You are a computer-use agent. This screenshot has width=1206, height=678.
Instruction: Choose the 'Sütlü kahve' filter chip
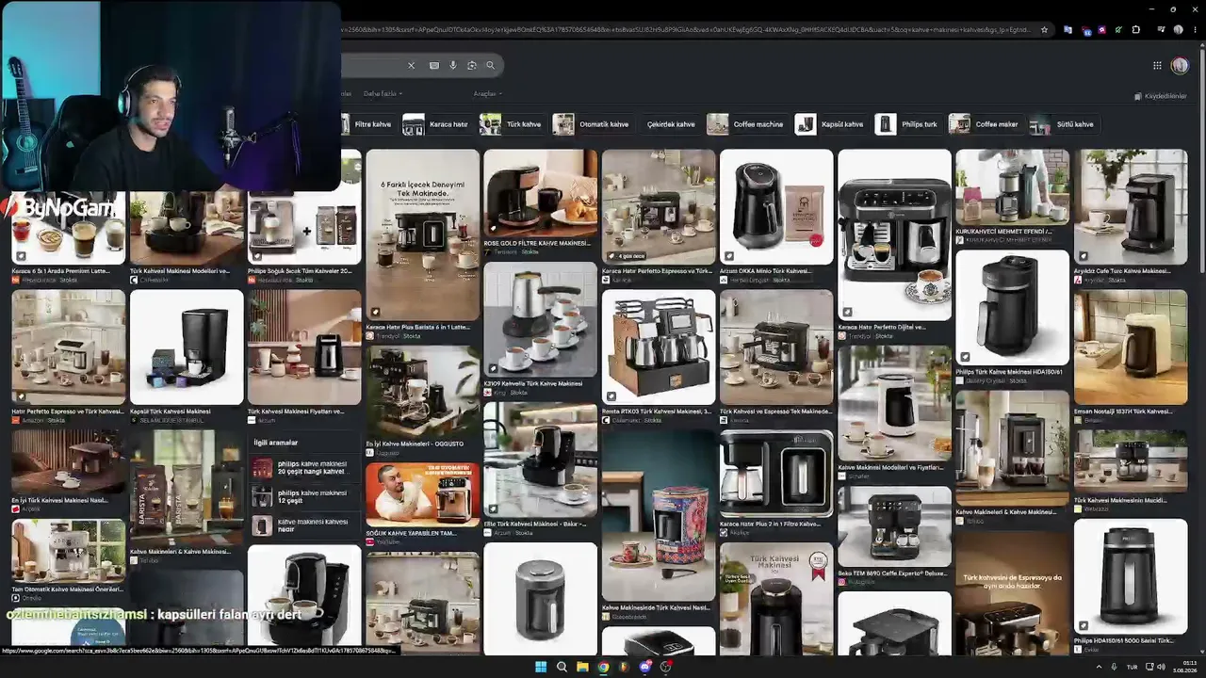click(1064, 124)
